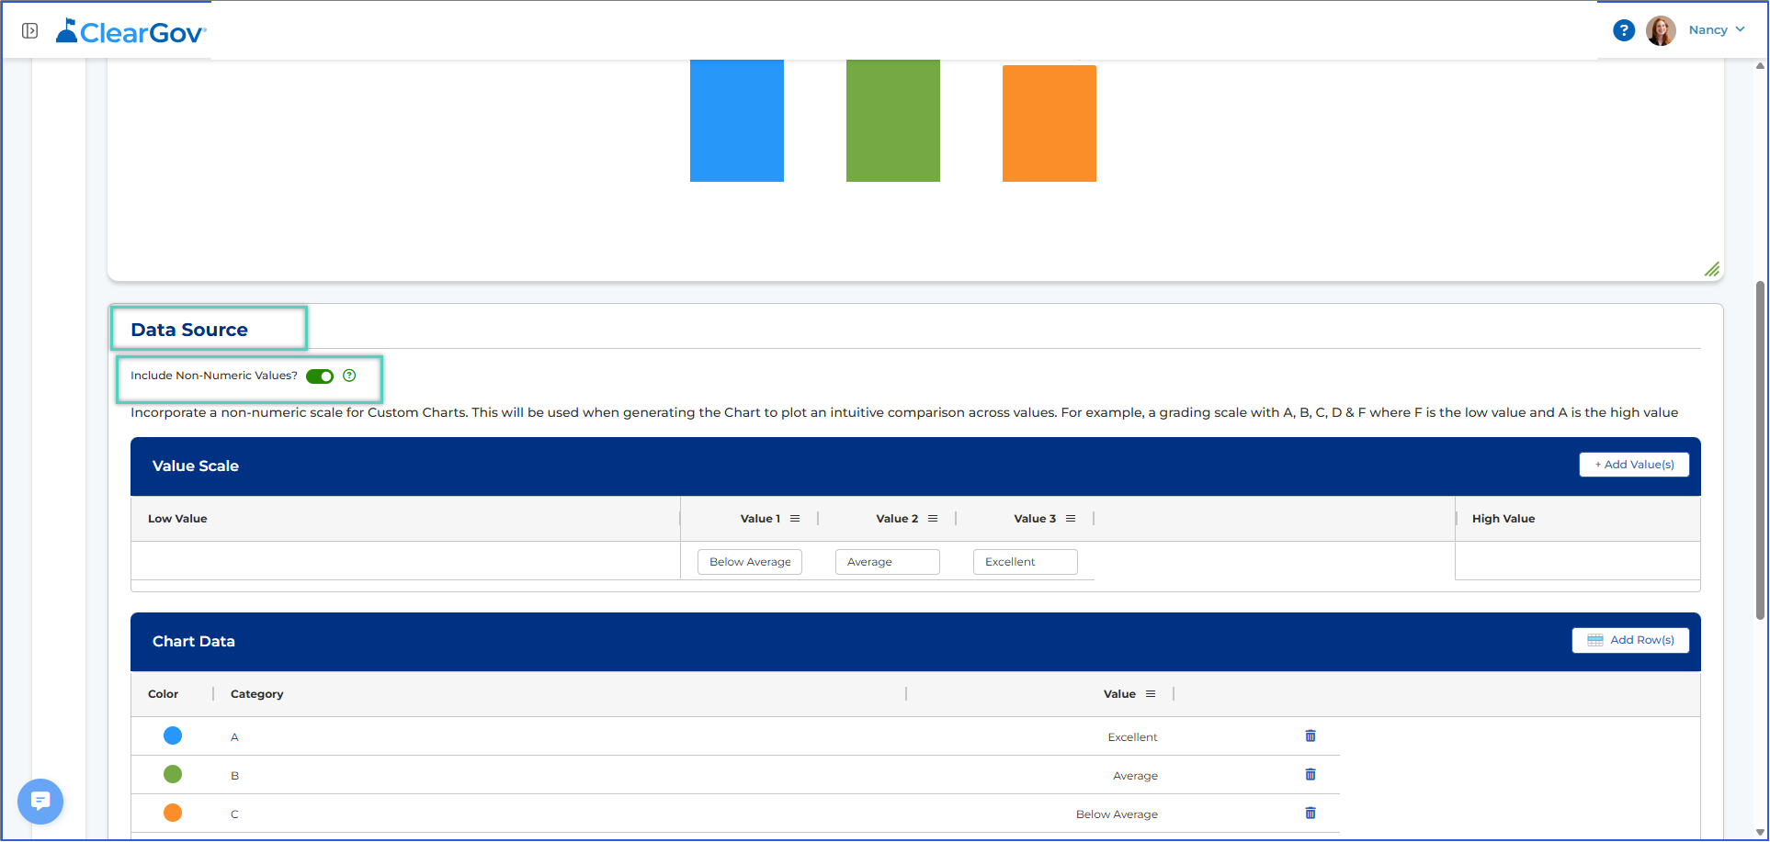Open the Chart Data Value column menu

1151,694
